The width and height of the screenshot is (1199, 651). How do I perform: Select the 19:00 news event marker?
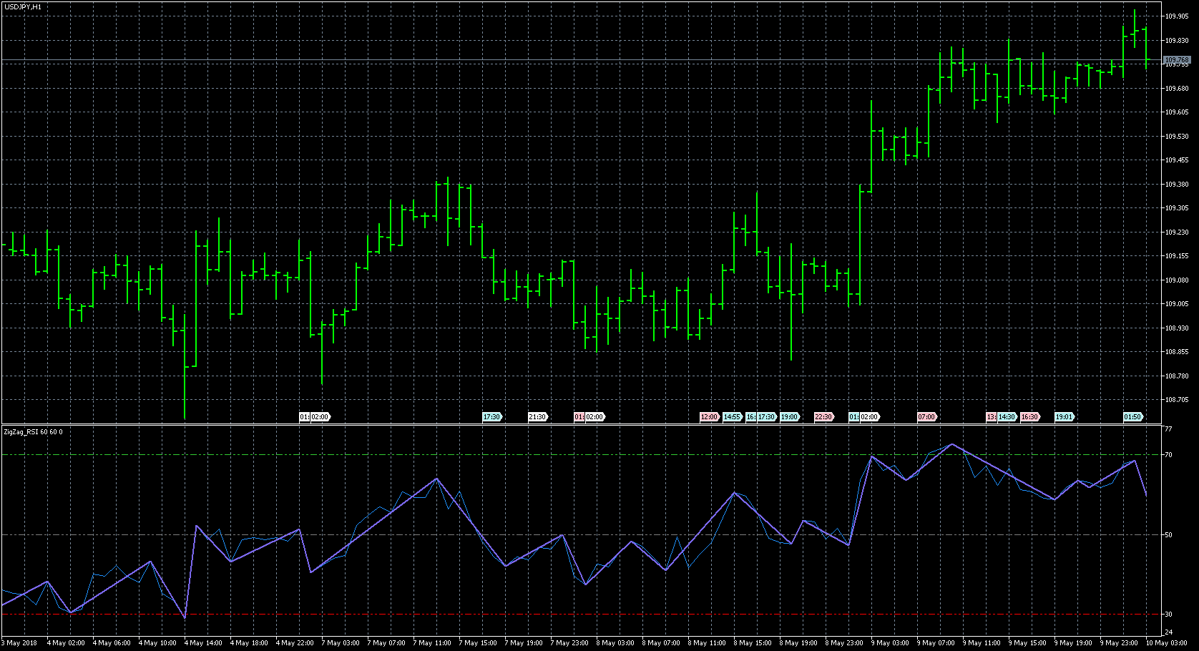coord(789,417)
